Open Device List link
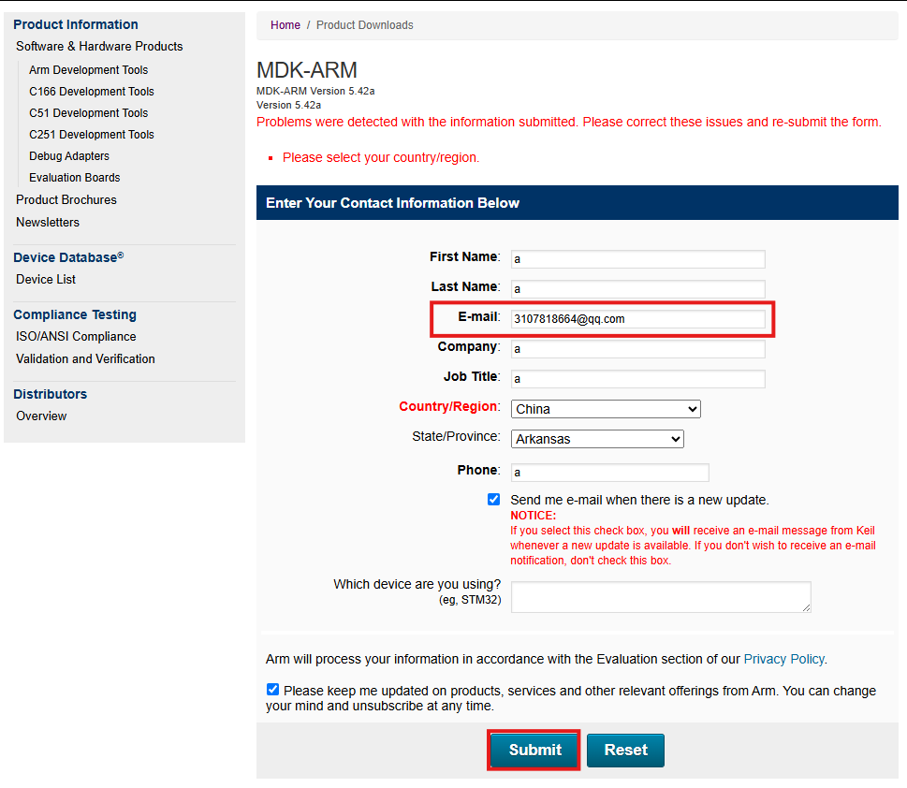Viewport: 907px width, 788px height. click(46, 280)
